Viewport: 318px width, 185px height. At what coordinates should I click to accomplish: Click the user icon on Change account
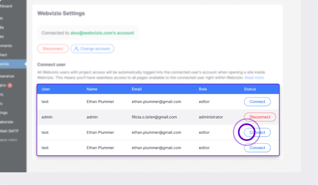coord(75,49)
